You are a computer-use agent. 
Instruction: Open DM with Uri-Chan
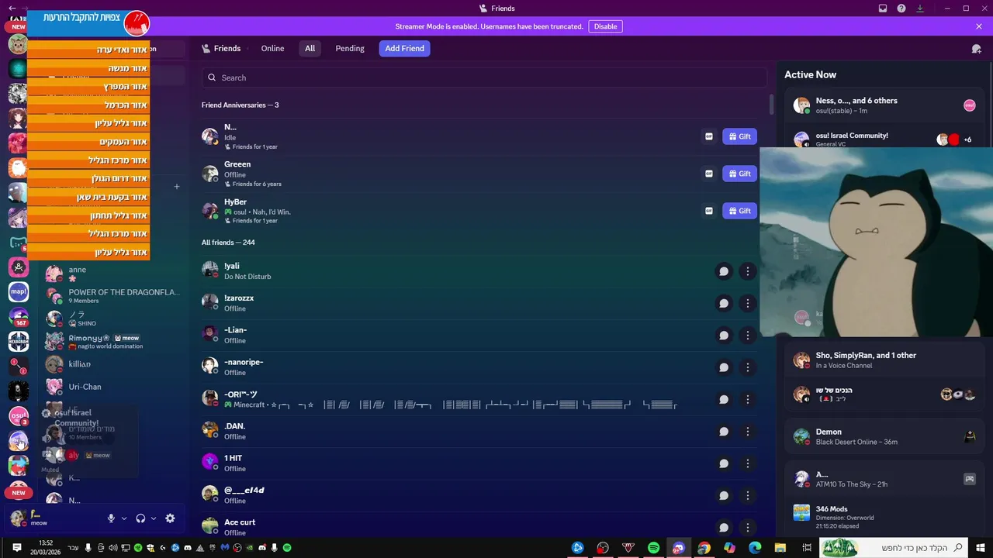[x=112, y=386]
